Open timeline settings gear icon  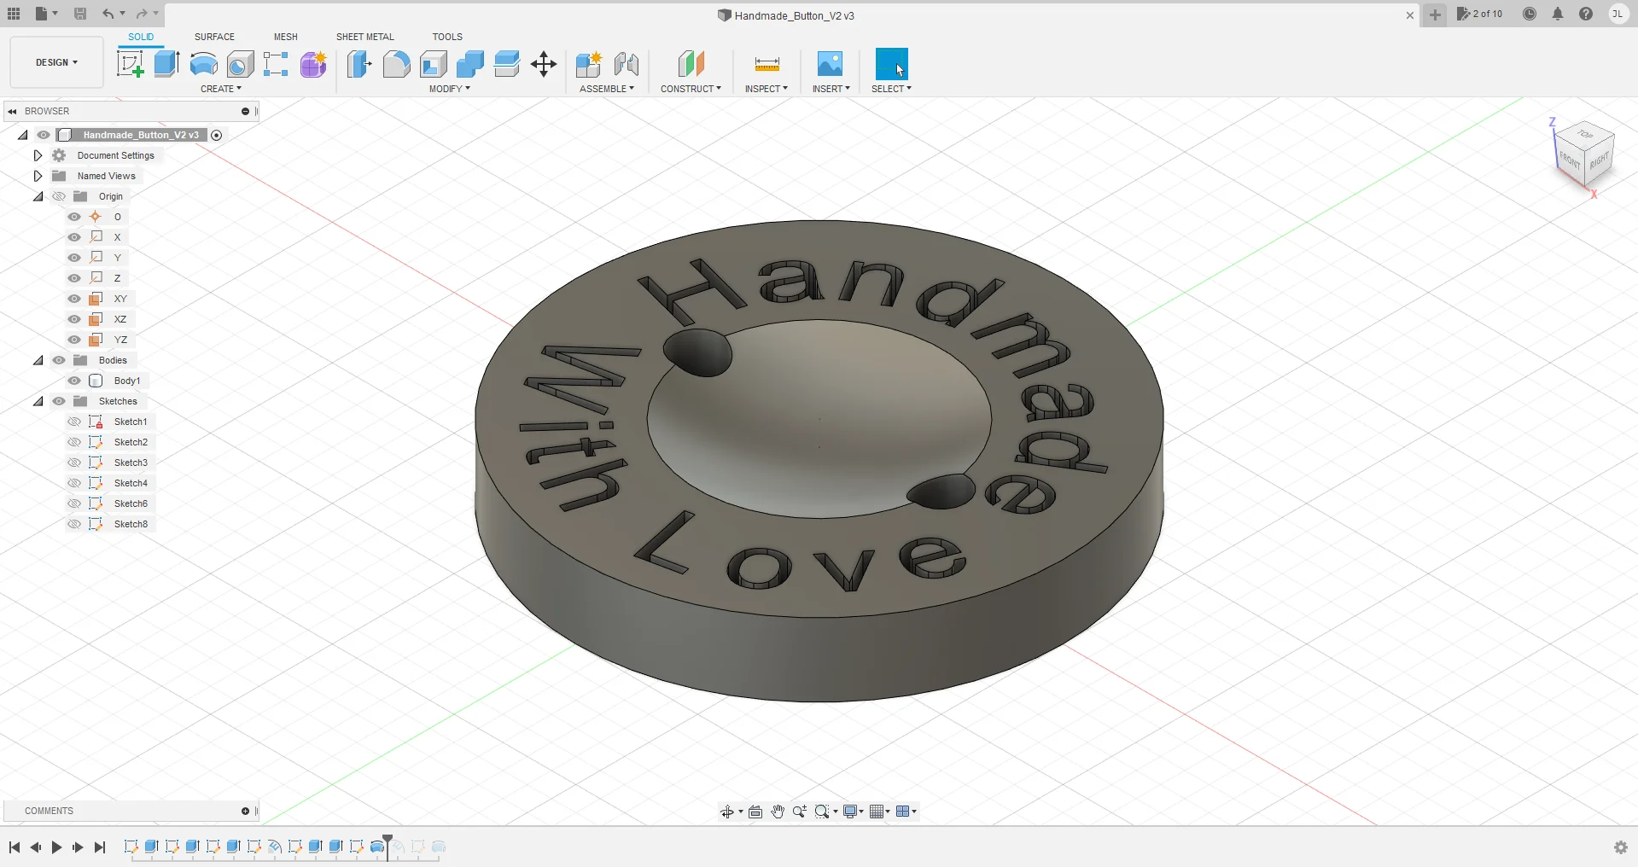[1621, 847]
